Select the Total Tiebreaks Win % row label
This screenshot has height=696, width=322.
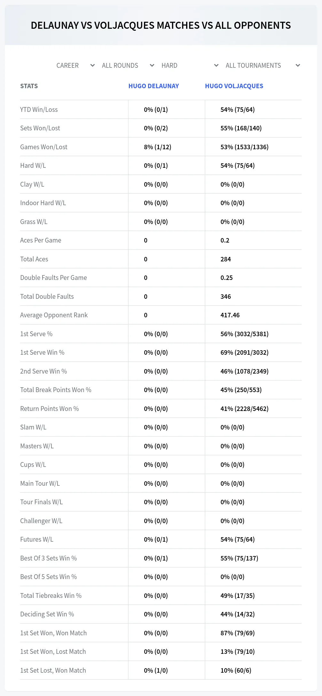point(51,596)
